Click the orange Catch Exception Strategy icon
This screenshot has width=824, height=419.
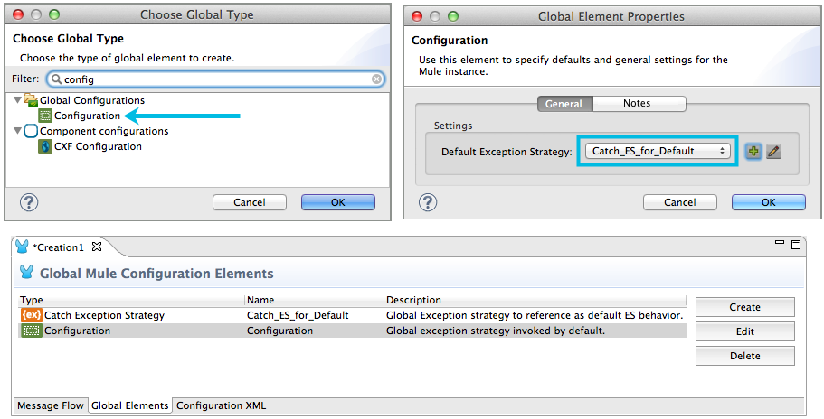click(31, 315)
